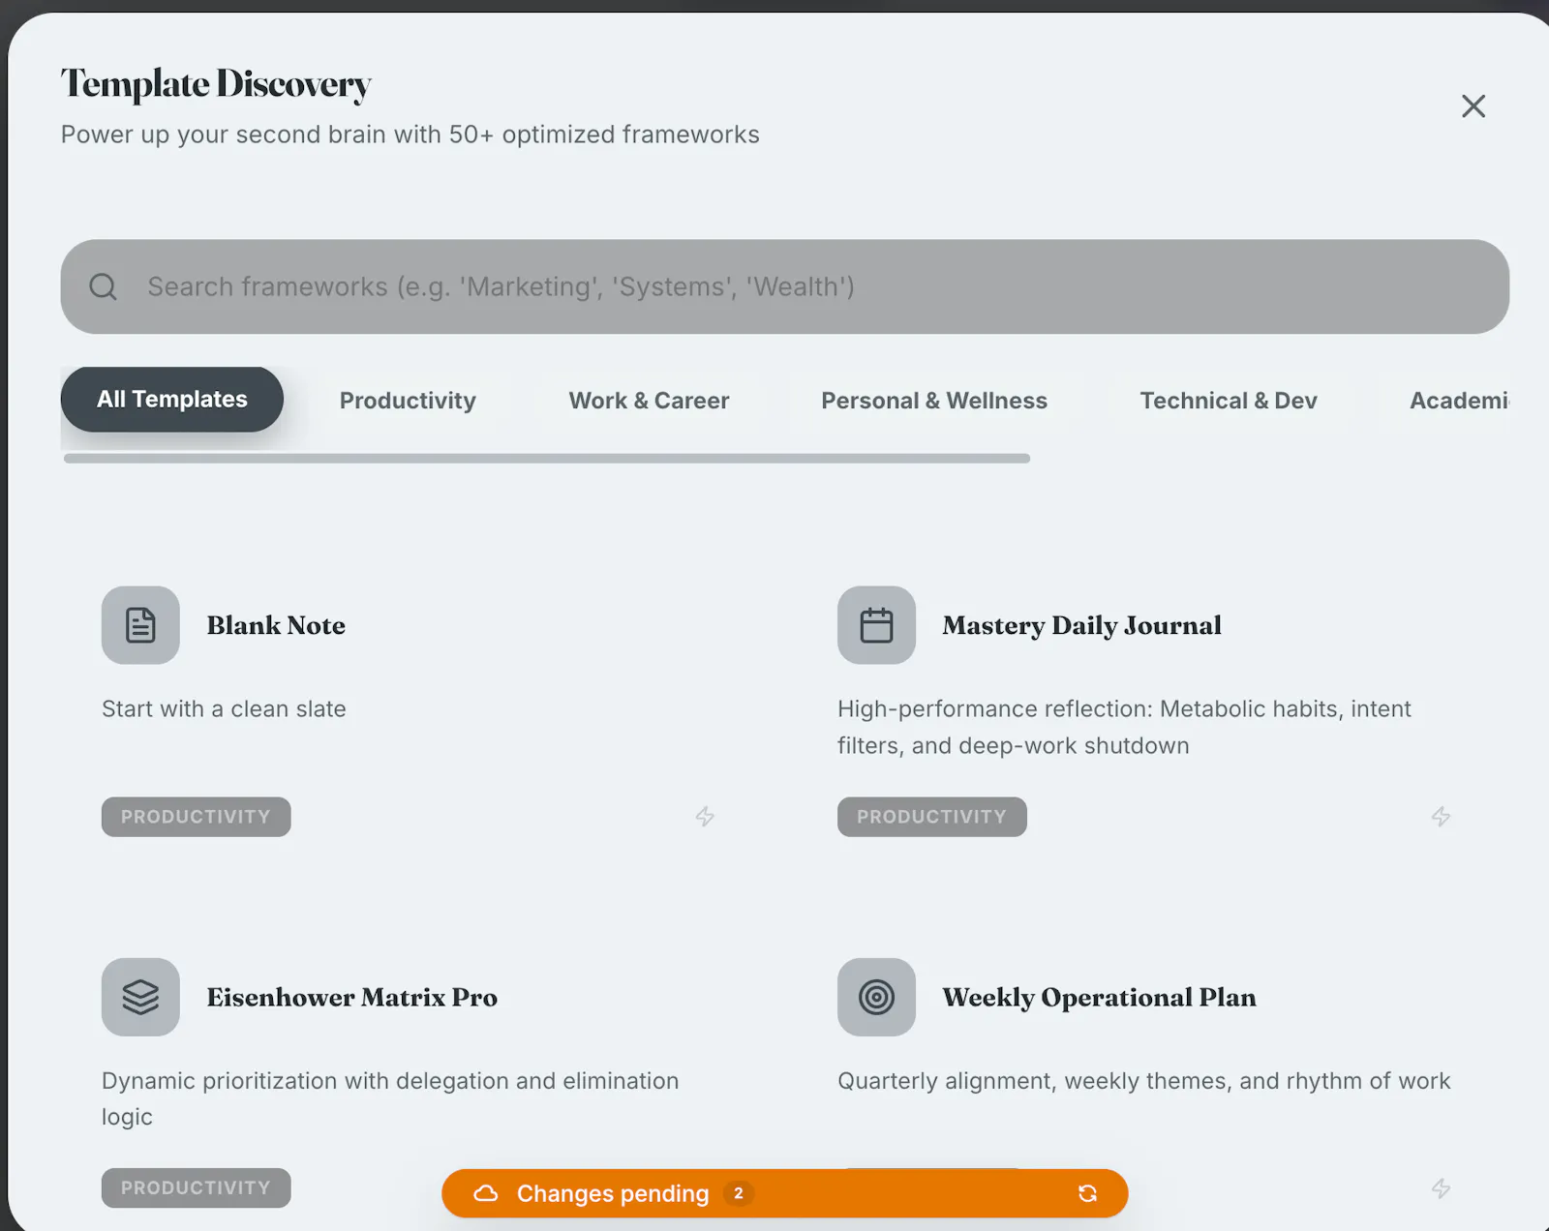Click the 'High-performance reflection' description text

click(1124, 727)
